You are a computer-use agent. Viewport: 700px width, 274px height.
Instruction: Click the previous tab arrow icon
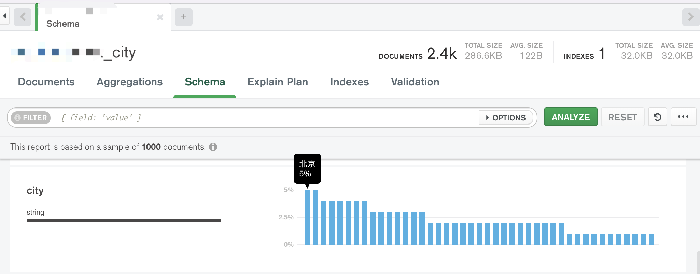click(23, 17)
